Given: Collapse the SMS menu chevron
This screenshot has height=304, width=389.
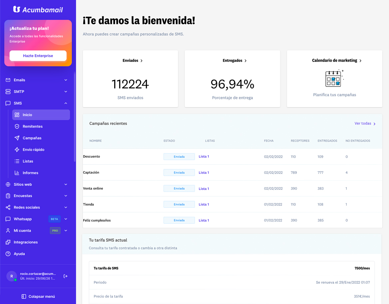Looking at the screenshot, I should pyautogui.click(x=66, y=103).
